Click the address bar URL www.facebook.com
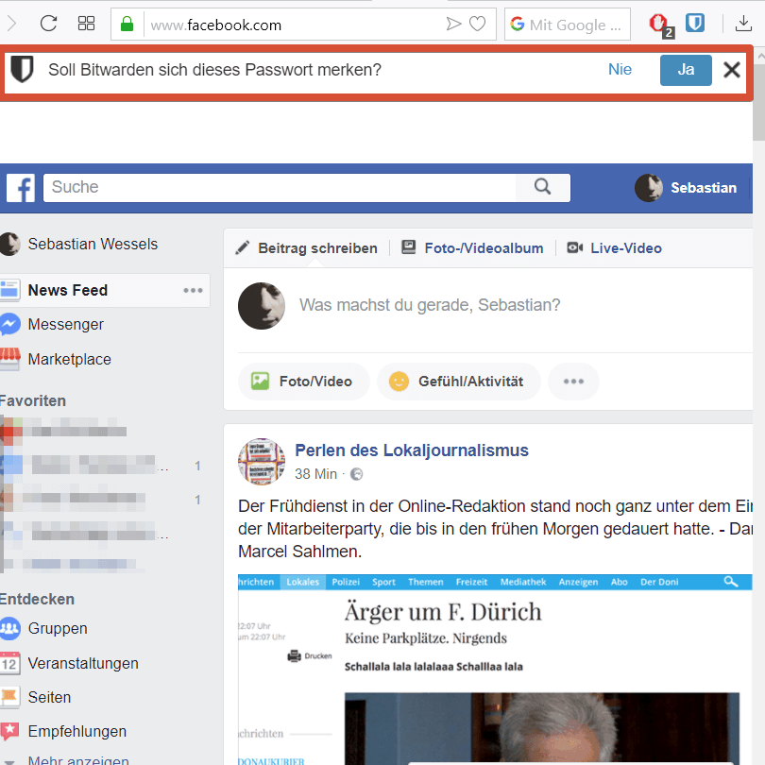Viewport: 765px width, 765px height. click(x=216, y=25)
